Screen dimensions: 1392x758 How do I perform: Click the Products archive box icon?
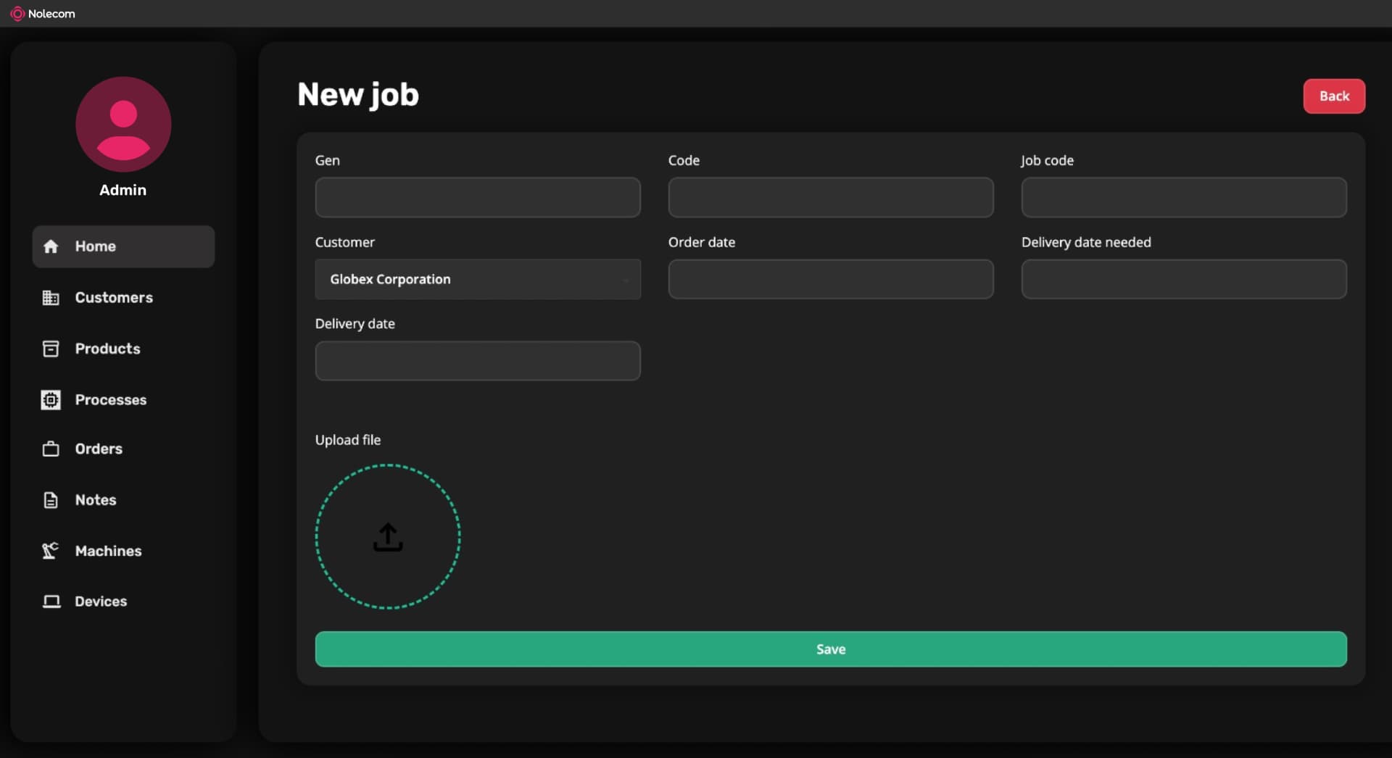tap(51, 349)
